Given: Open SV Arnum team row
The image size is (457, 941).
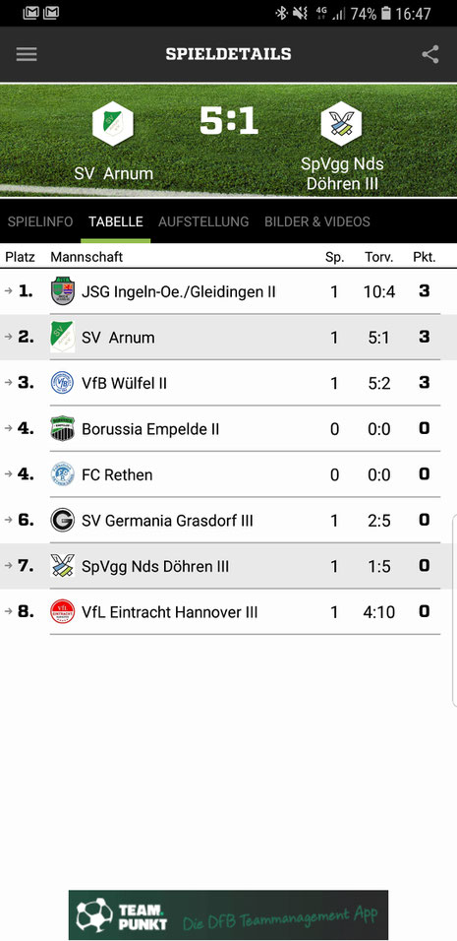Looking at the screenshot, I should point(228,338).
